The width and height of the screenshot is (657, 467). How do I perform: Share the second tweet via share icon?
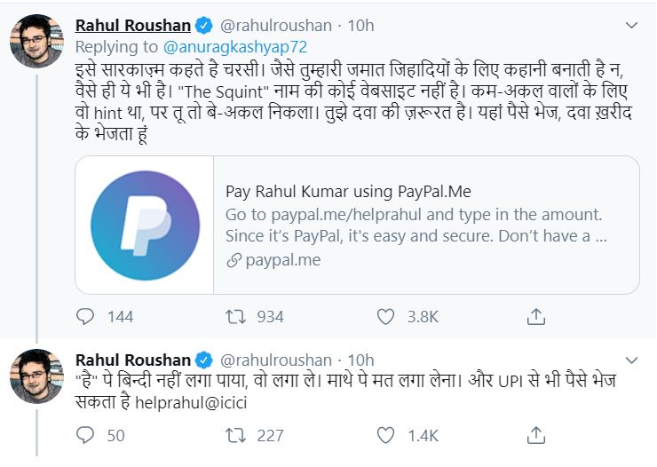pos(536,435)
